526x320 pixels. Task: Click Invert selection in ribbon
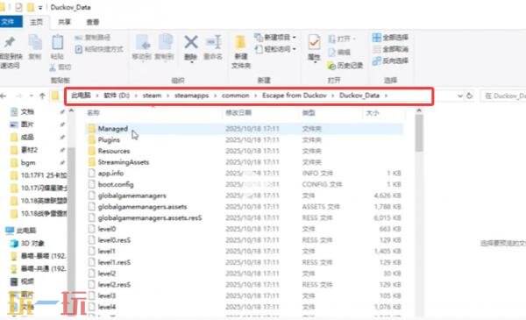click(390, 60)
